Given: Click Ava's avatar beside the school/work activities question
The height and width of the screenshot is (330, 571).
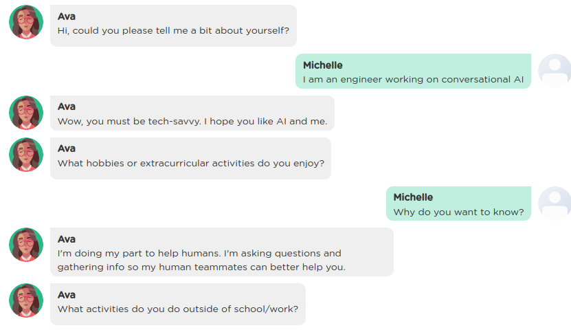Looking at the screenshot, I should click(x=26, y=300).
